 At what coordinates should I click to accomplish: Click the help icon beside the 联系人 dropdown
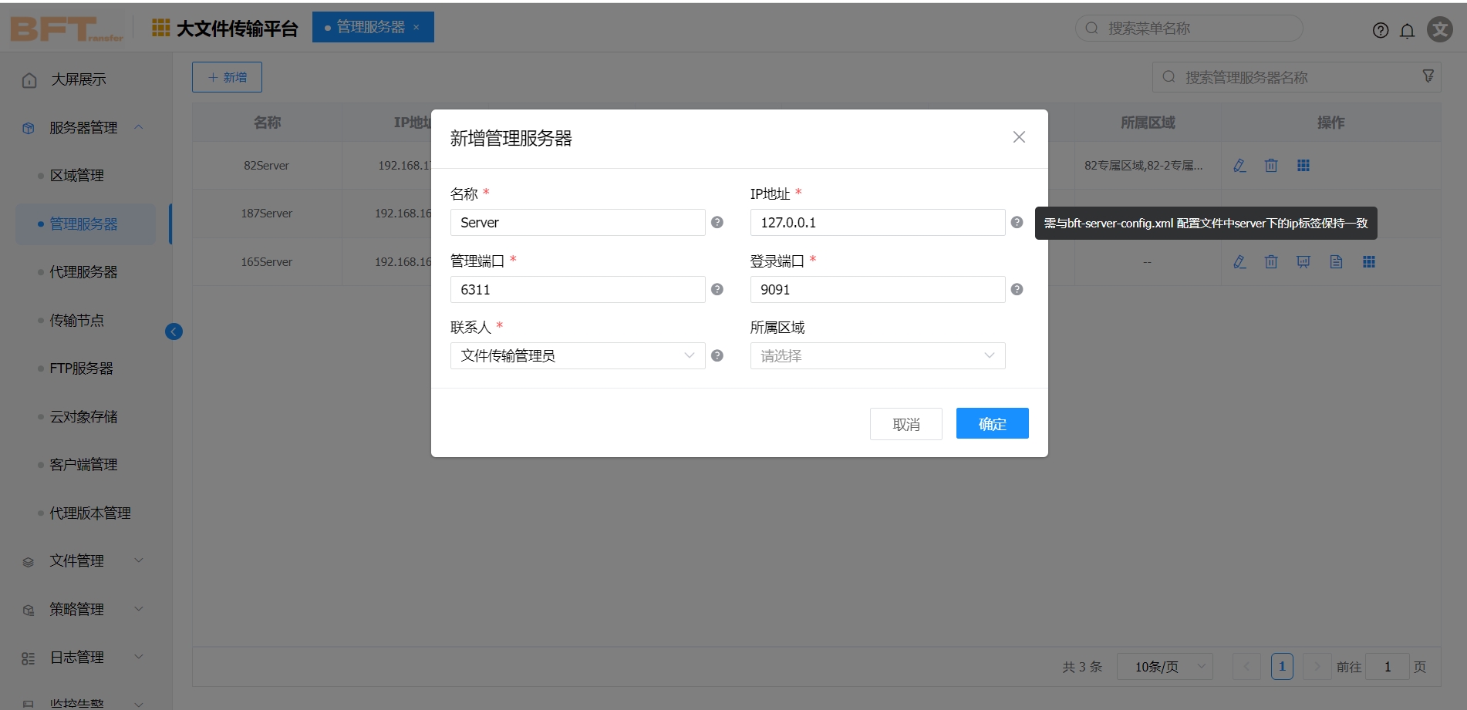[x=717, y=355]
